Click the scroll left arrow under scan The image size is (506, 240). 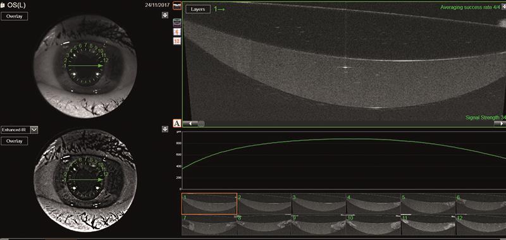coord(190,123)
